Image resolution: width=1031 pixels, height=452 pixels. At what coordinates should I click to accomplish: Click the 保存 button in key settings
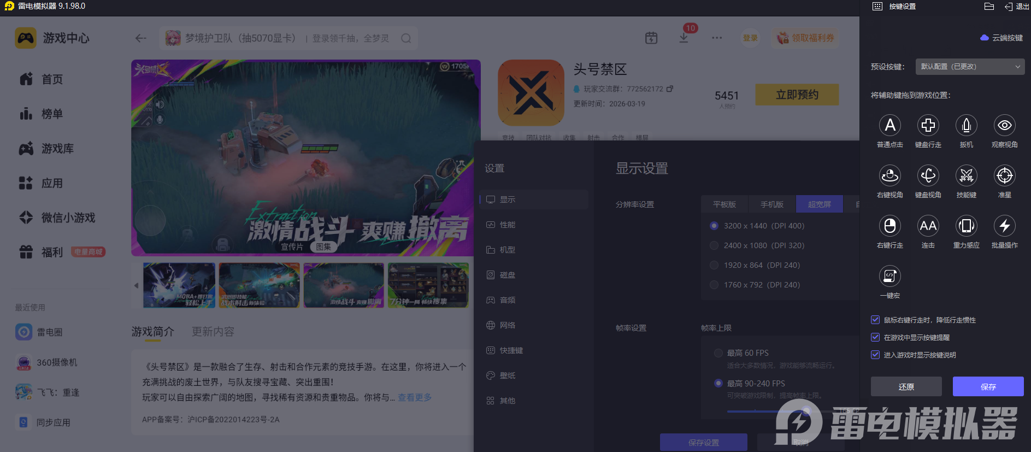click(x=988, y=386)
